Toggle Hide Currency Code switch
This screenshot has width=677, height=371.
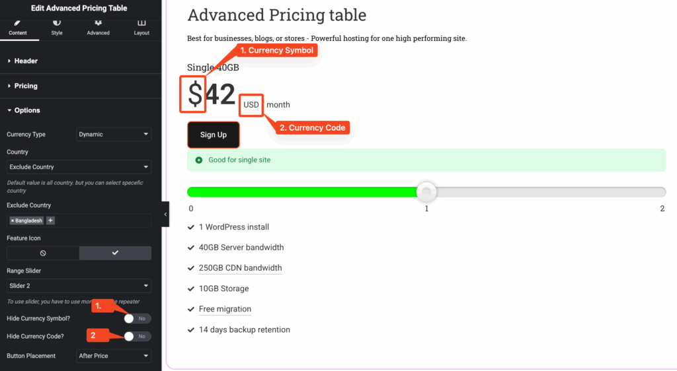(136, 336)
